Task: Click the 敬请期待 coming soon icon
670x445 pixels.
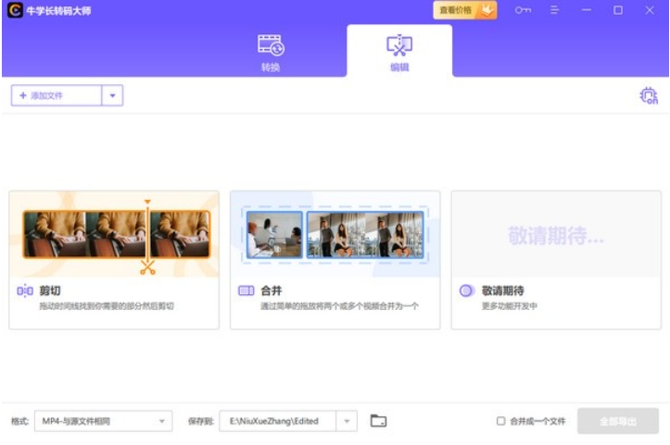Action: [467, 291]
